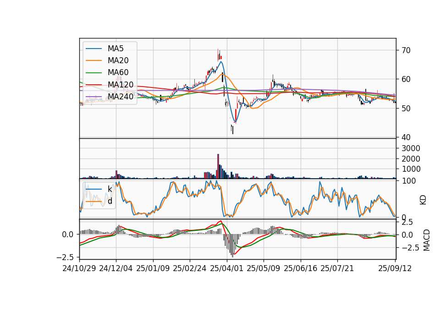
Task: Click the price axis value 40
Action: pos(406,137)
